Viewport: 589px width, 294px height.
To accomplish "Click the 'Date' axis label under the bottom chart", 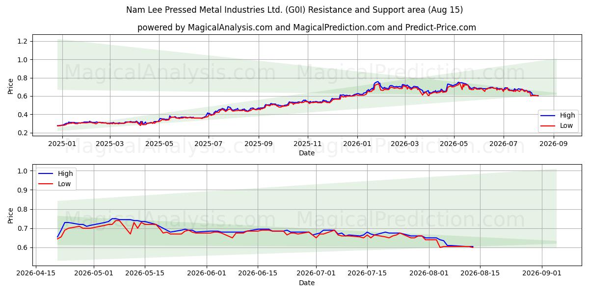I will coord(307,283).
